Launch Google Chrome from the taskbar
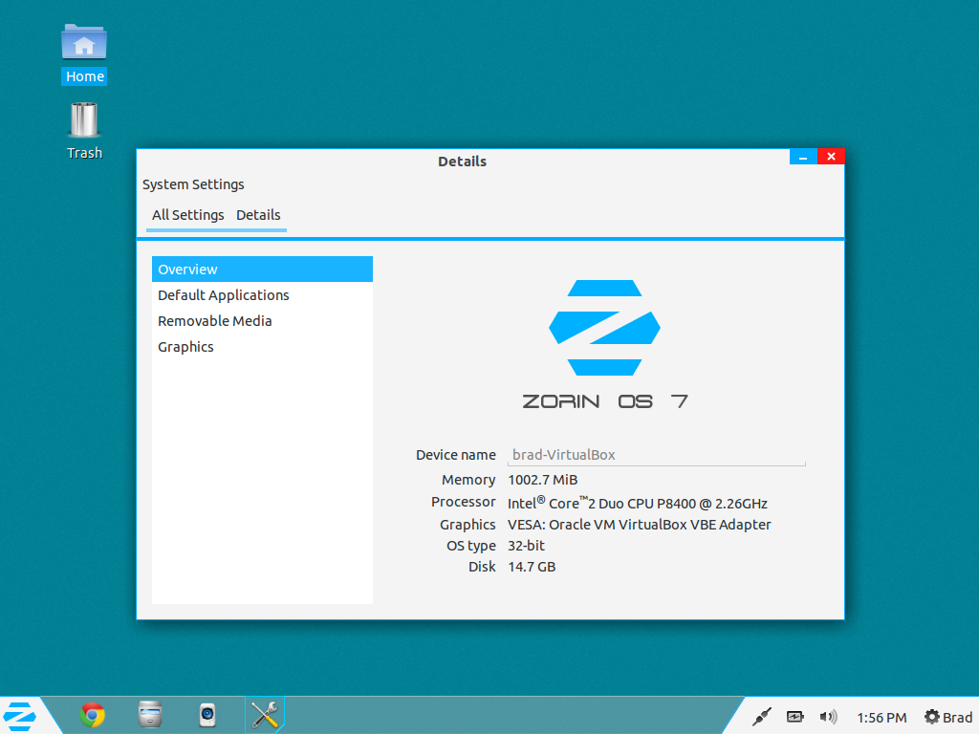 point(93,715)
